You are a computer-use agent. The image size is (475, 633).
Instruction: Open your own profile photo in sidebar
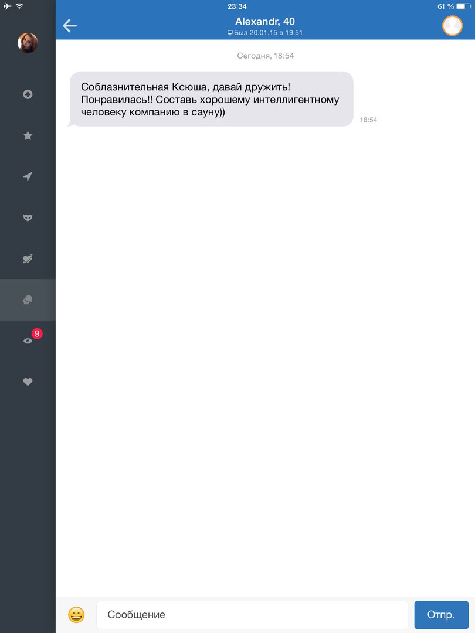click(28, 43)
